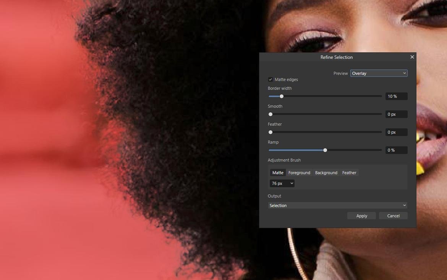
Task: Close the Refine Selection dialog
Action: [412, 57]
